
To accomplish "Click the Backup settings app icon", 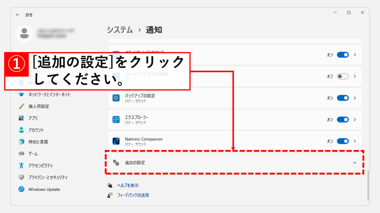I will click(x=116, y=98).
